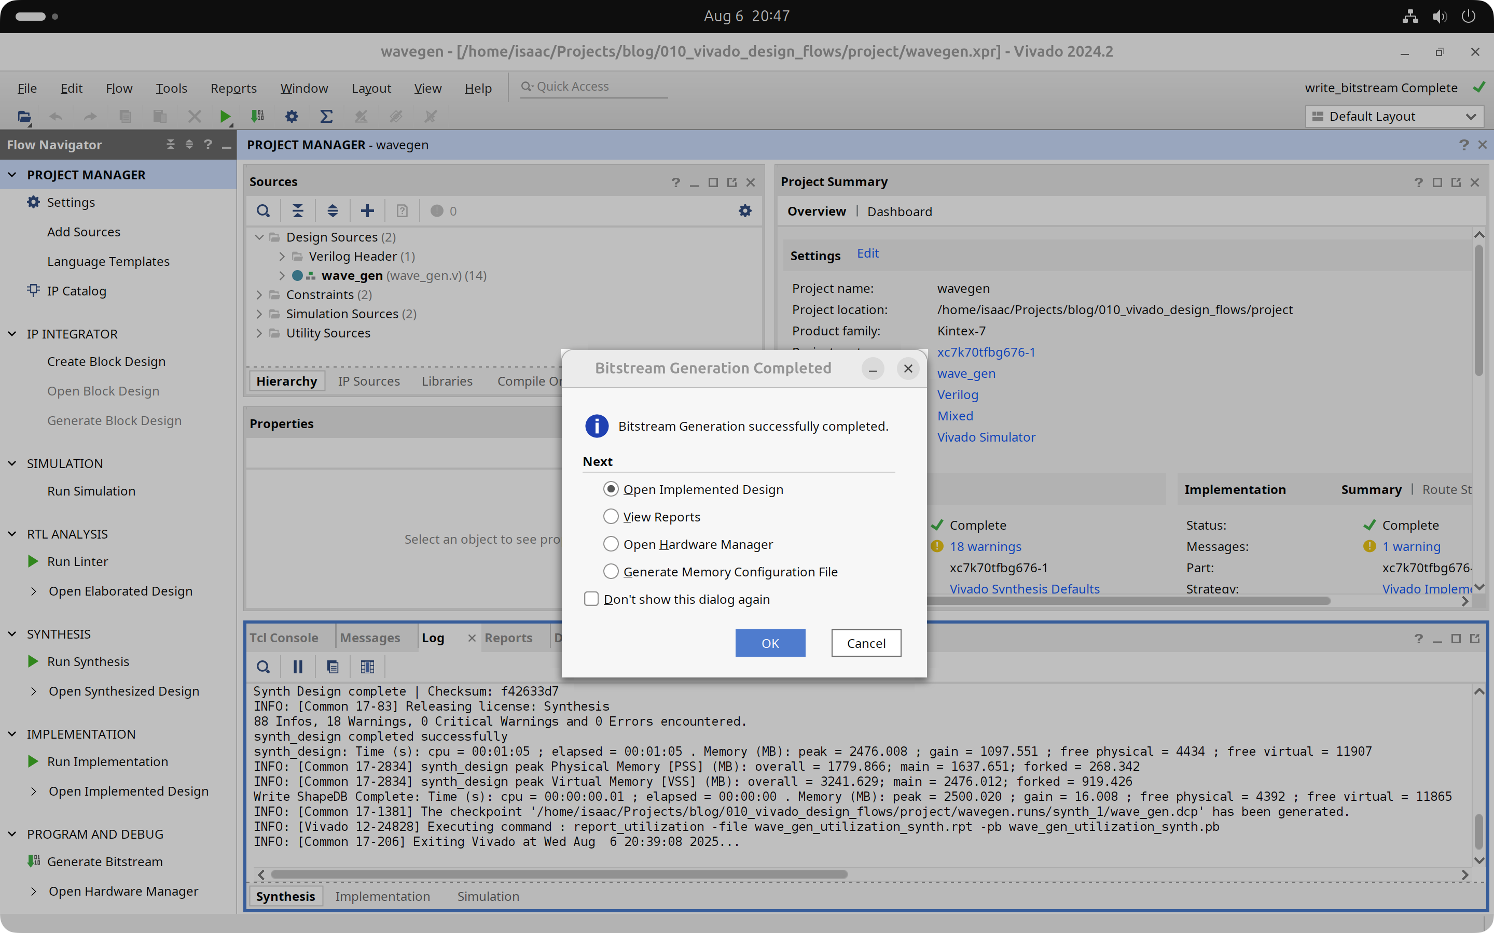
Task: Open the Settings gear in toolbar
Action: point(292,116)
